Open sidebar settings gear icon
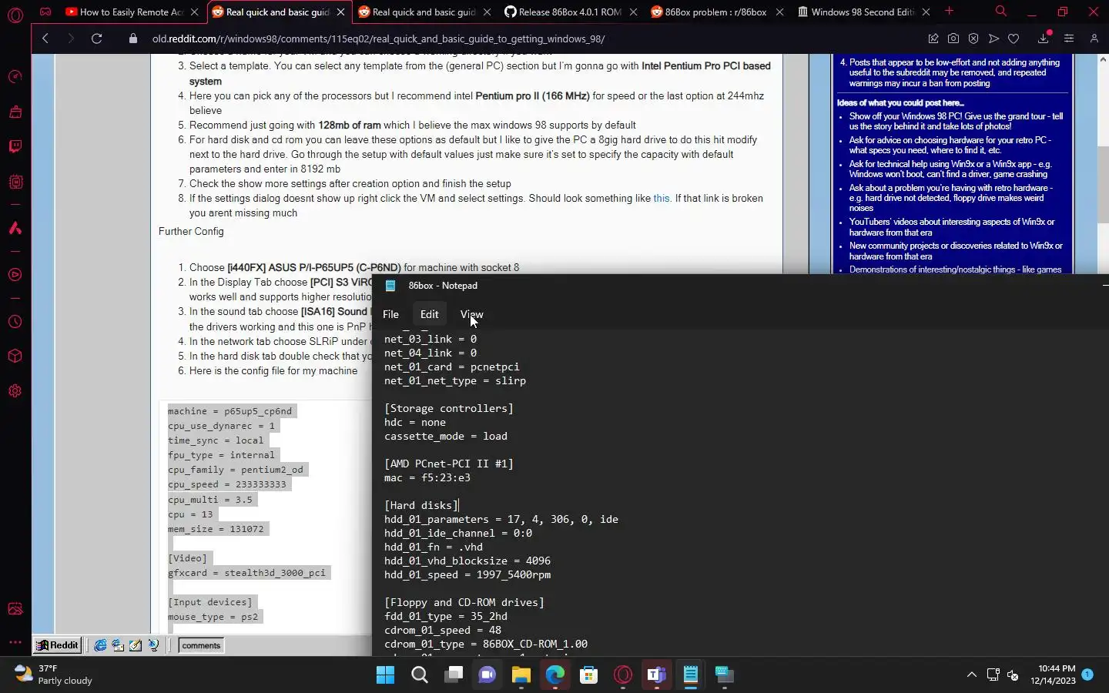Screen dimensions: 1109x693 (x=15, y=391)
